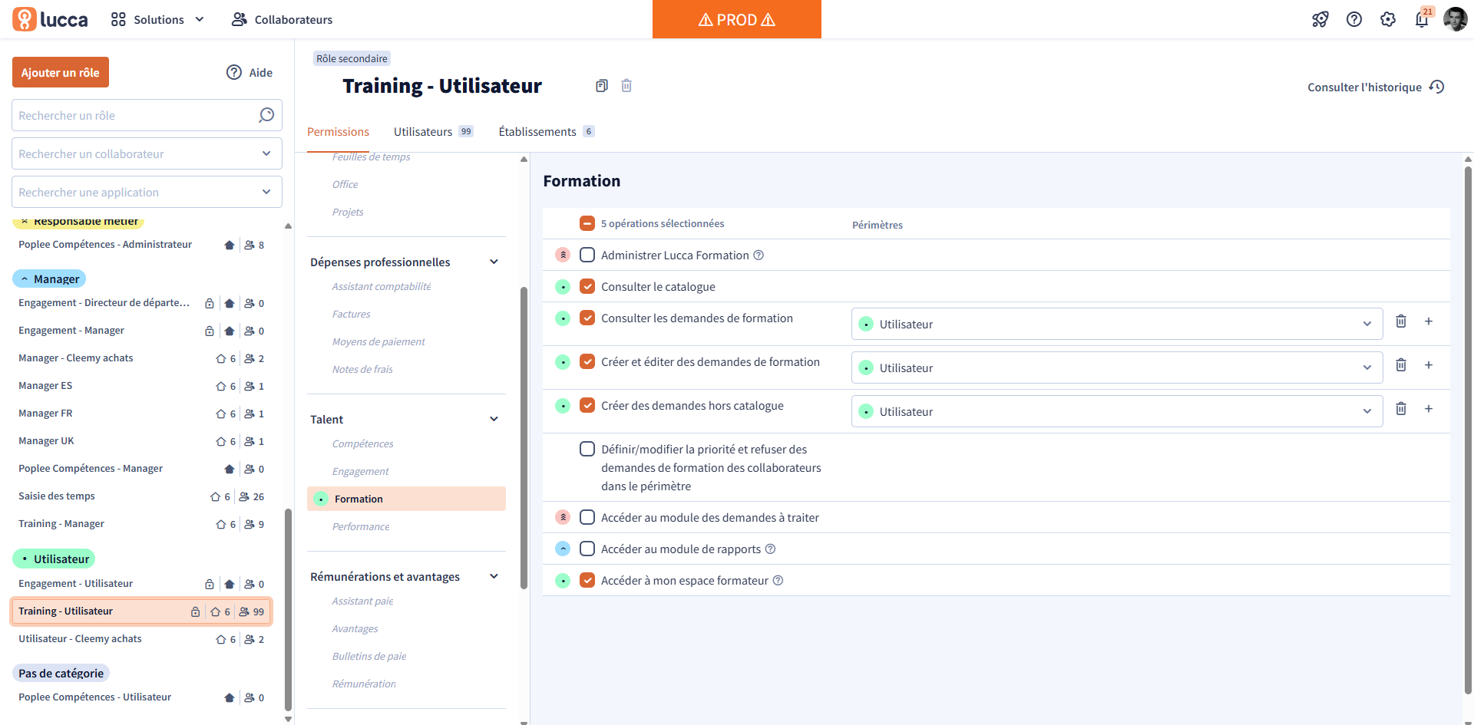This screenshot has width=1474, height=725.
Task: Check Accéder au module de rapports
Action: (x=587, y=549)
